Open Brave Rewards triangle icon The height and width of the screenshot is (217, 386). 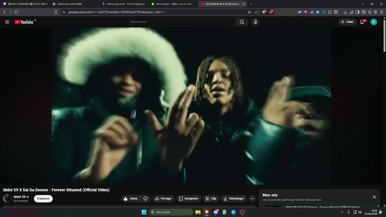click(x=271, y=12)
